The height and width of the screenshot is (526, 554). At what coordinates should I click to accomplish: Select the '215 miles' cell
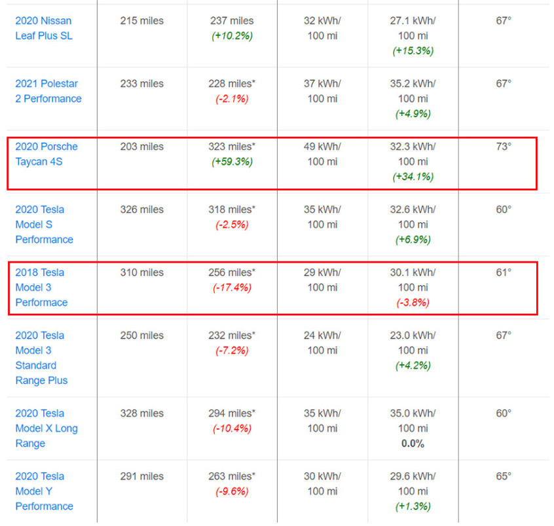pos(141,21)
